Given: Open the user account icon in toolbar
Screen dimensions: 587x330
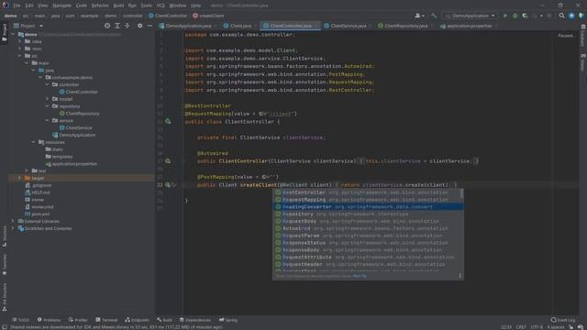Looking at the screenshot, I should click(419, 16).
